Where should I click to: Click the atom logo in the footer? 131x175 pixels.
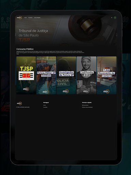(19, 103)
